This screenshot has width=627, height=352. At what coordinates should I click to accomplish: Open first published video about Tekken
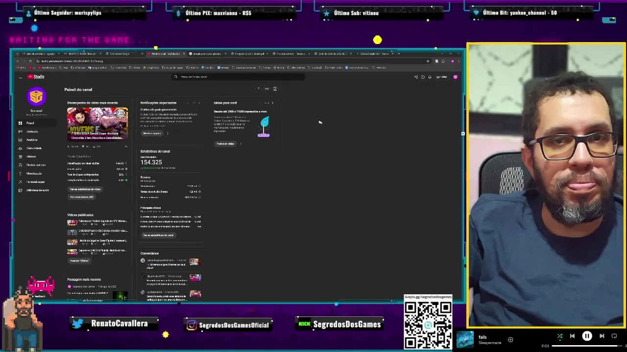[x=97, y=222]
